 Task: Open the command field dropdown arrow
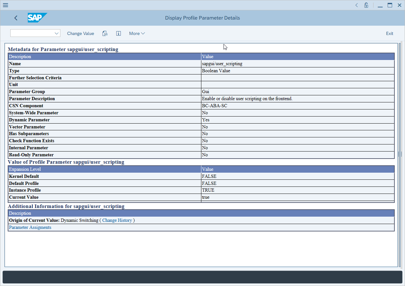click(57, 33)
